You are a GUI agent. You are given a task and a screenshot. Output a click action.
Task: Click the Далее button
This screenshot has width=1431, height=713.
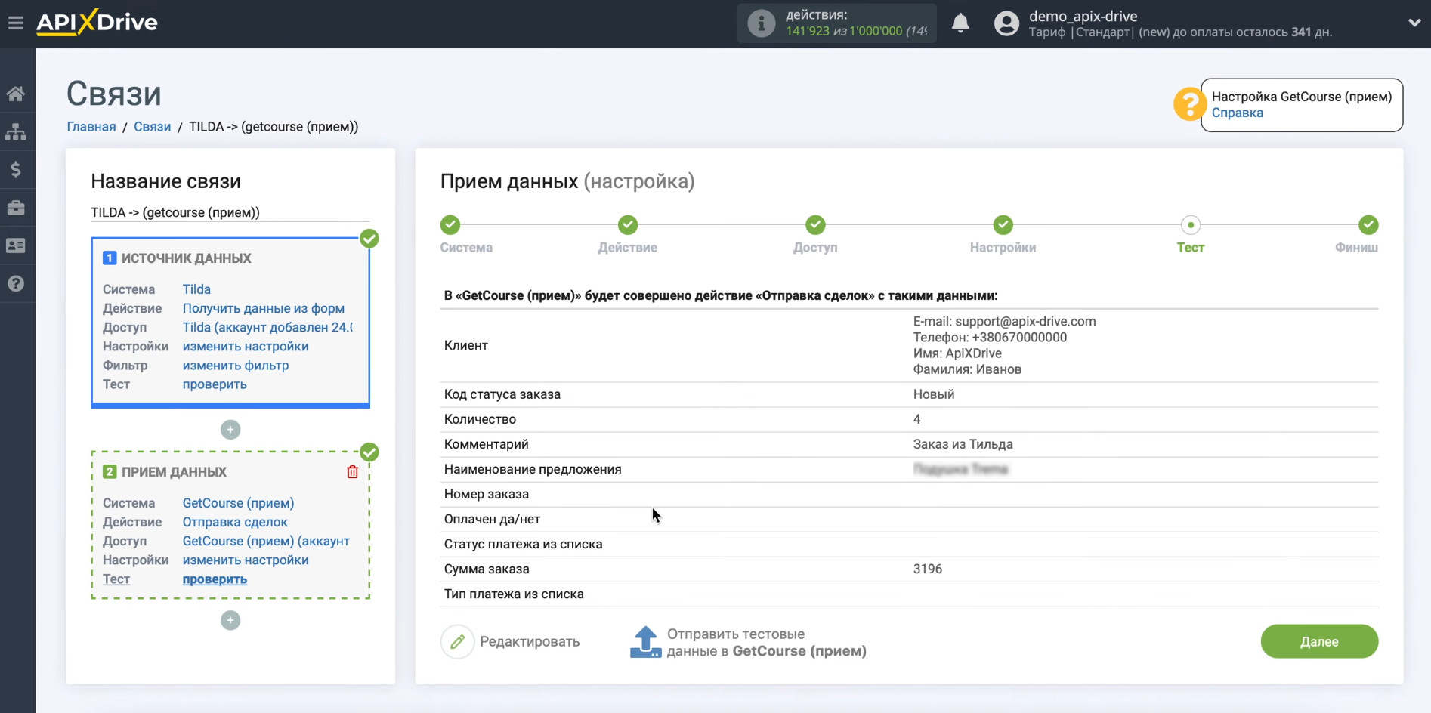[x=1319, y=641]
